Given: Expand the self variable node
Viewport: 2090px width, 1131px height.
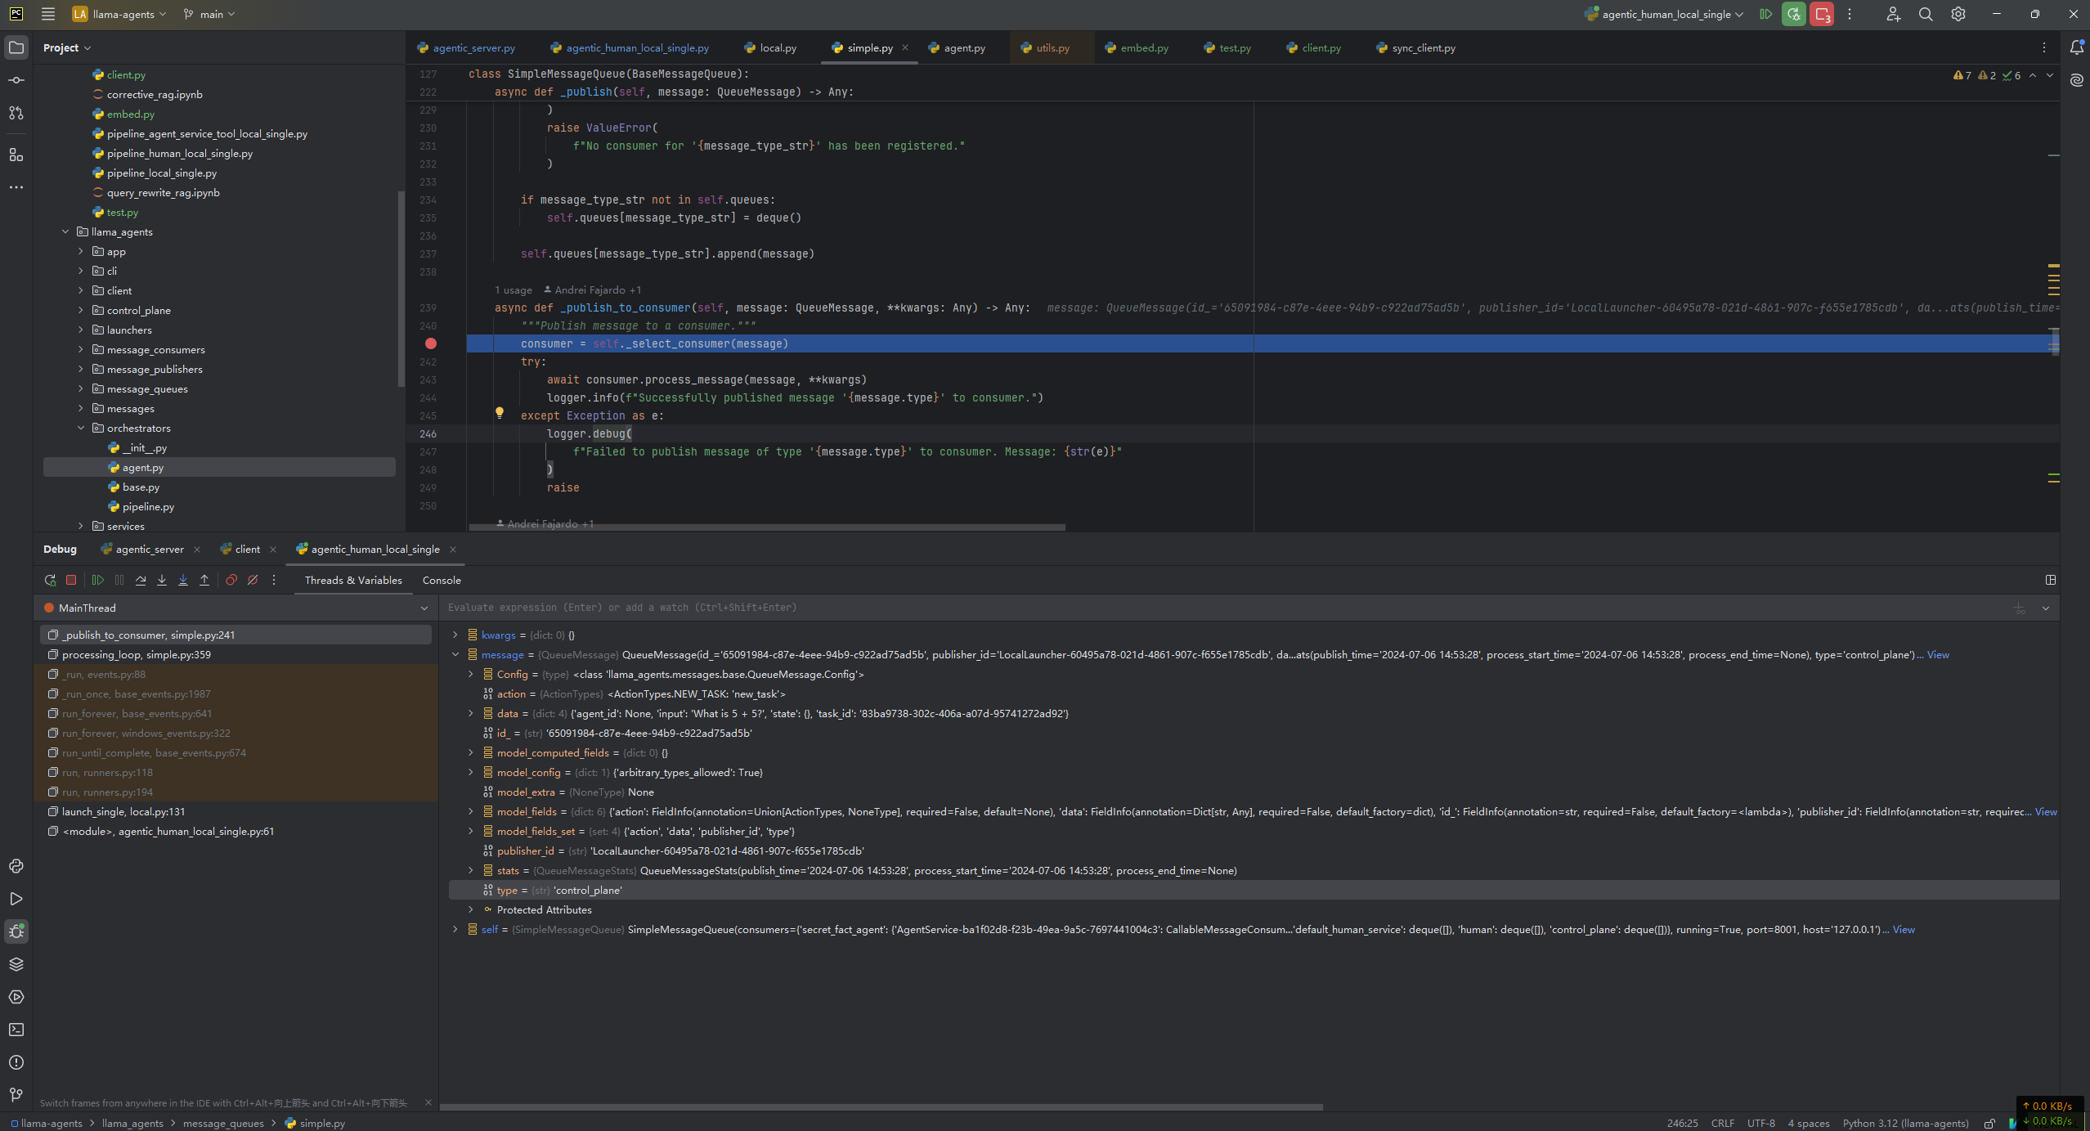Looking at the screenshot, I should pos(455,929).
